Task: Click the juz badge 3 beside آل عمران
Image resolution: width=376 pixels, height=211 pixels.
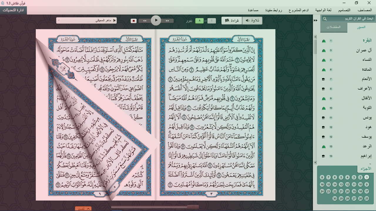Action: (x=331, y=51)
